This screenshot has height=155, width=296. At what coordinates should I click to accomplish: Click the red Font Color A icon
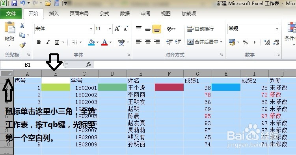[104, 42]
